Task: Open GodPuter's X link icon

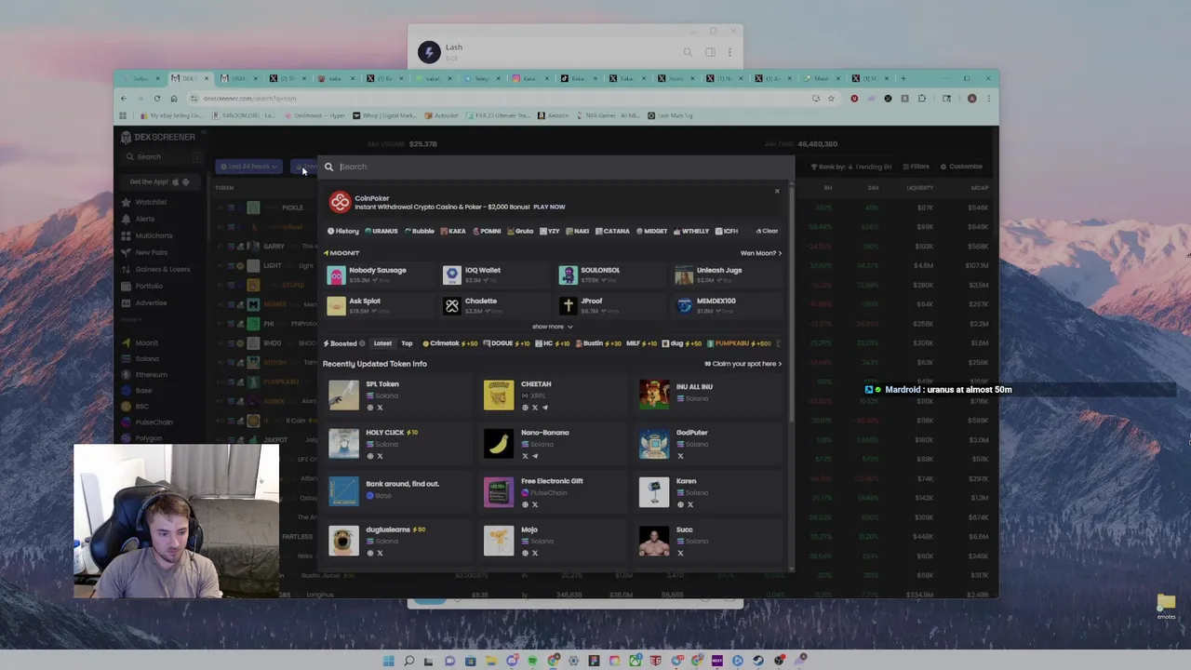Action: click(x=679, y=456)
